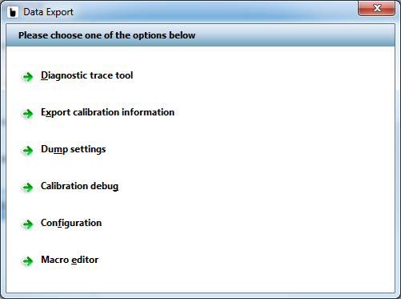Click the green arrow beside Diagnostic trace tool
The image size is (401, 299).
[28, 77]
